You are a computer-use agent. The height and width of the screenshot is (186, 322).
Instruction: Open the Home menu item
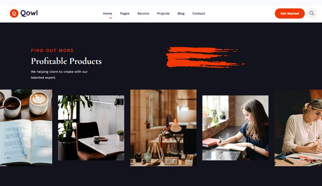107,13
